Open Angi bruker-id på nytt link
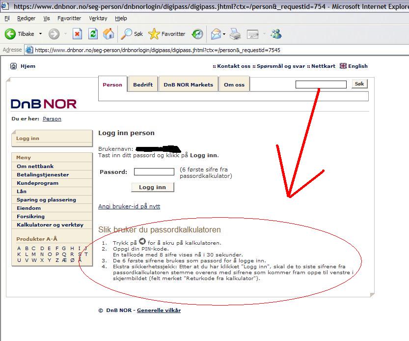 (129, 206)
